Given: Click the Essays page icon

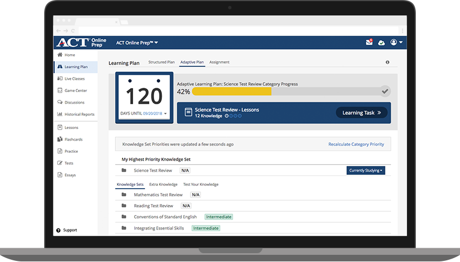Looking at the screenshot, I should pos(60,175).
